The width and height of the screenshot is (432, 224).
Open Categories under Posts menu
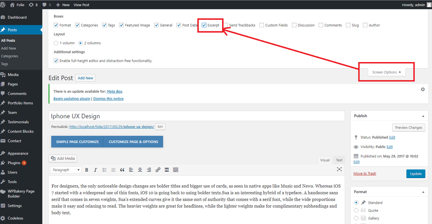click(9, 56)
